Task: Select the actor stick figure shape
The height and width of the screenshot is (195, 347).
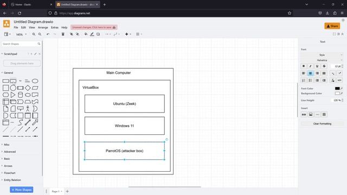Action: coord(28,108)
